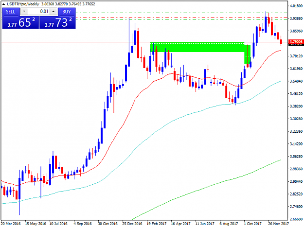304x228 pixels.
Task: Click the 3.14200 price scale label
Action: point(296,144)
